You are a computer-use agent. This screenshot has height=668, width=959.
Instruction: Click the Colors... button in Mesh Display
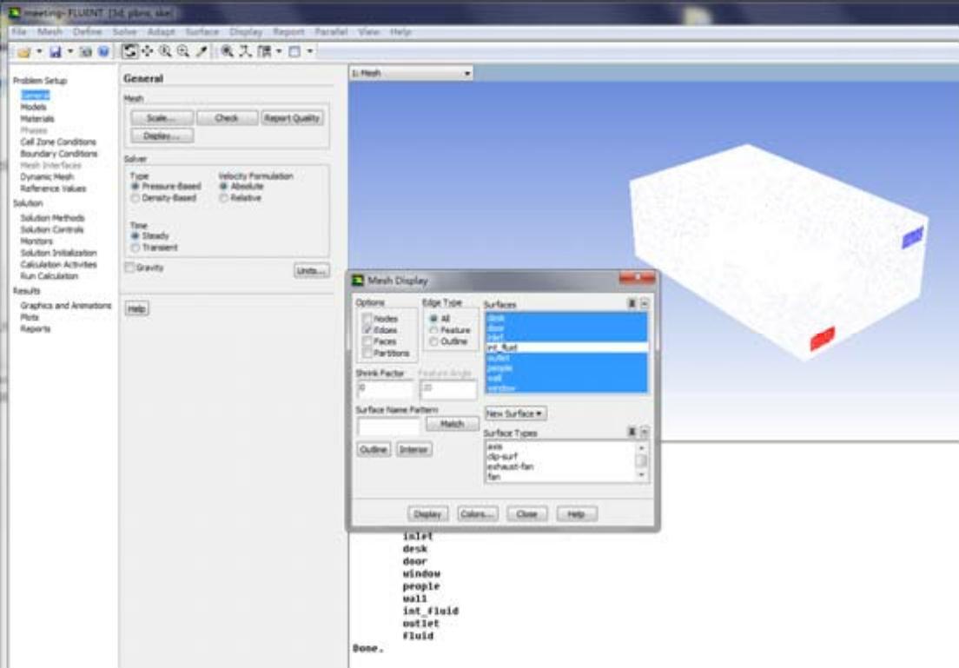[477, 514]
